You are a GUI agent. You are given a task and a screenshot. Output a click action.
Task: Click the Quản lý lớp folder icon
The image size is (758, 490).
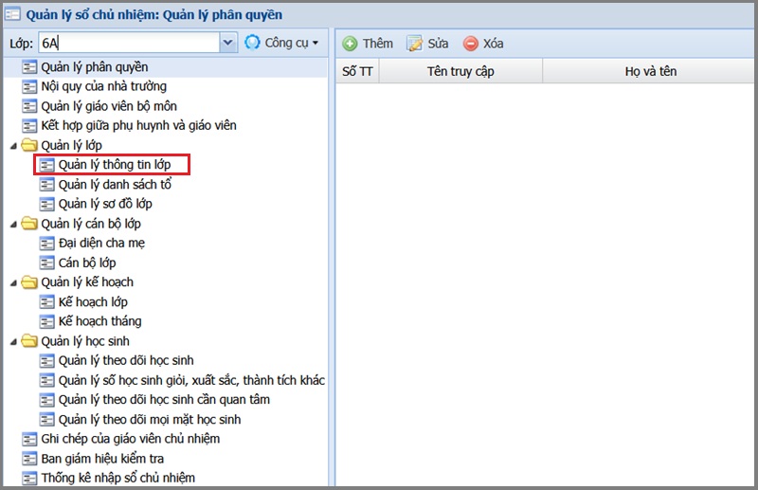click(29, 145)
